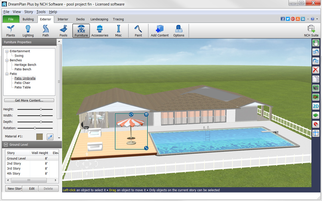Select the Pools tool
This screenshot has height=201, width=322.
point(63,30)
